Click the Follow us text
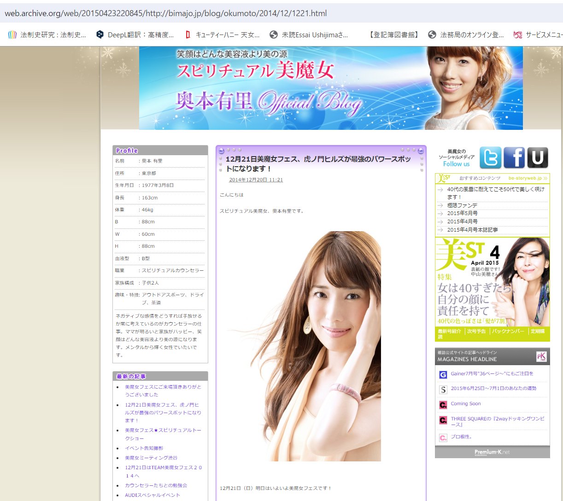 click(x=457, y=164)
